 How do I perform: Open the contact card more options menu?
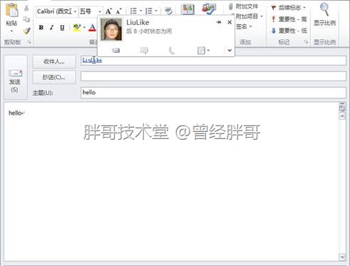click(203, 51)
